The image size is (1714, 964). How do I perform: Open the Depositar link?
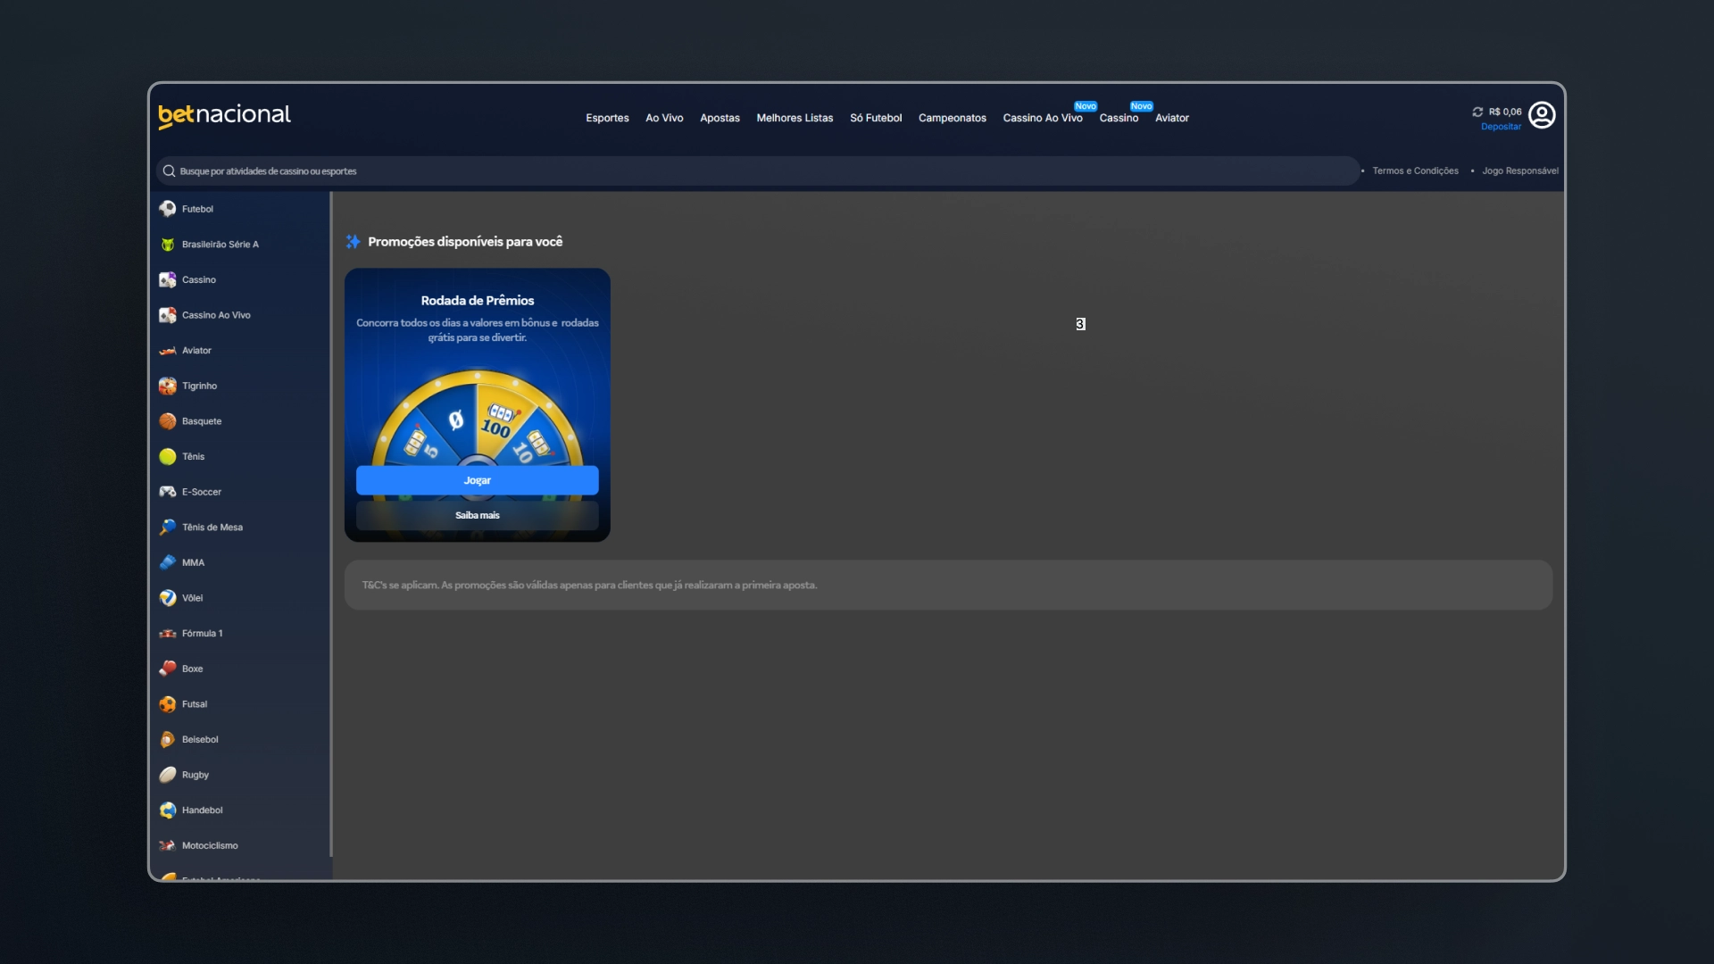1501,127
